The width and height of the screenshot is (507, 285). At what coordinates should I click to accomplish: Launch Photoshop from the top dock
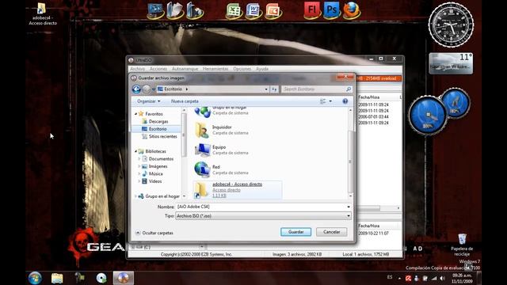332,10
